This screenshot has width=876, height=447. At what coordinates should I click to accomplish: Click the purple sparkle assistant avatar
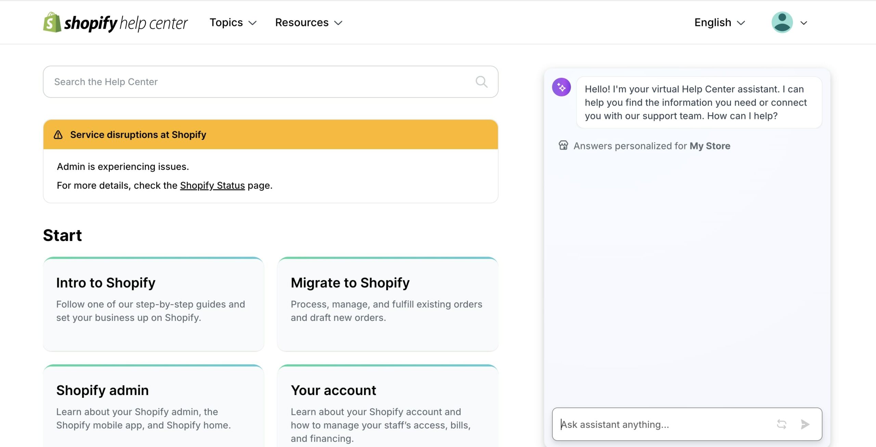pos(561,87)
